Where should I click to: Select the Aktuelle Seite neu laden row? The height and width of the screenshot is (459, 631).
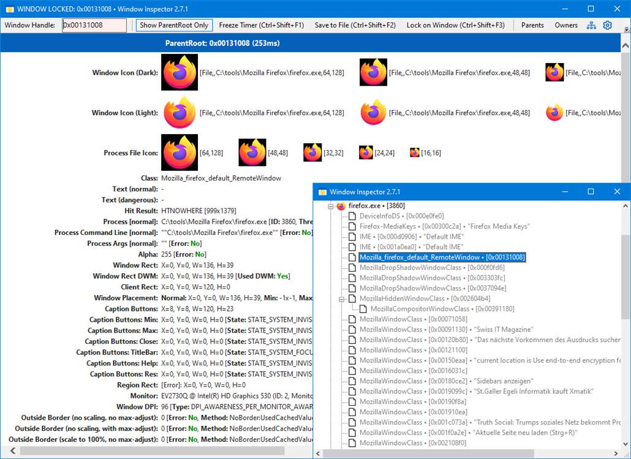pos(469,433)
